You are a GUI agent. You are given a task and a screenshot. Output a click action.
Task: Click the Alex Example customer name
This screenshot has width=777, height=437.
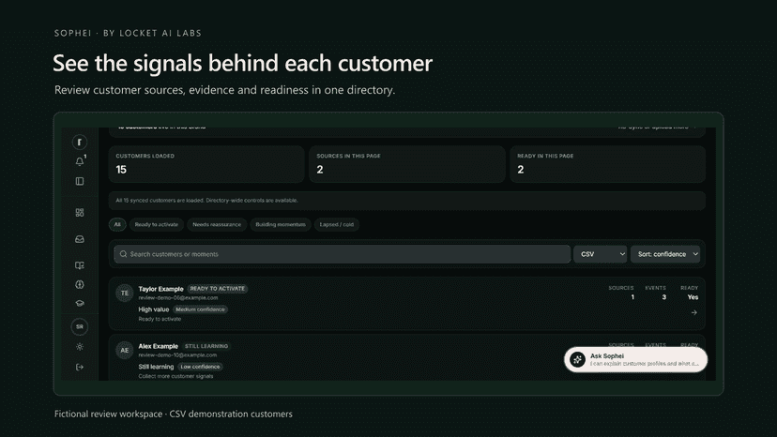[x=158, y=346]
